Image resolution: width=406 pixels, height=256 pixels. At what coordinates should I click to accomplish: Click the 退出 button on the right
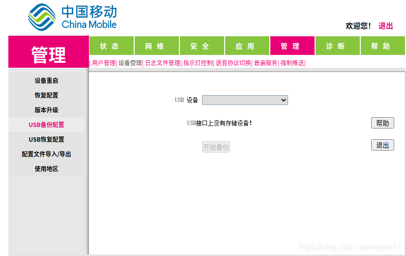pos(382,145)
